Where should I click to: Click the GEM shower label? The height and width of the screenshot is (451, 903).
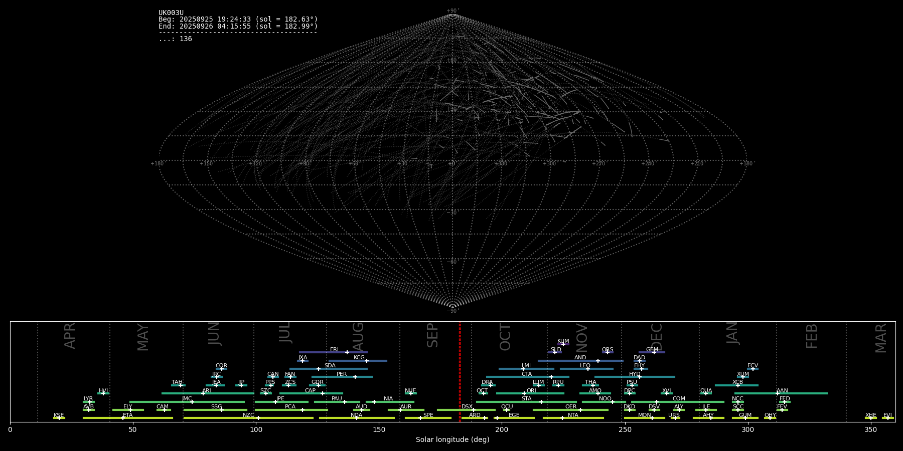coord(652,350)
